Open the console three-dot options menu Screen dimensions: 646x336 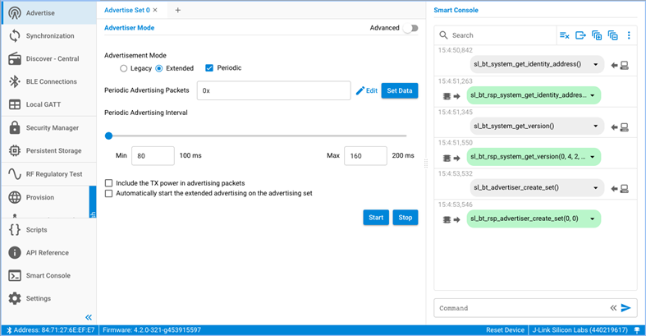(629, 35)
